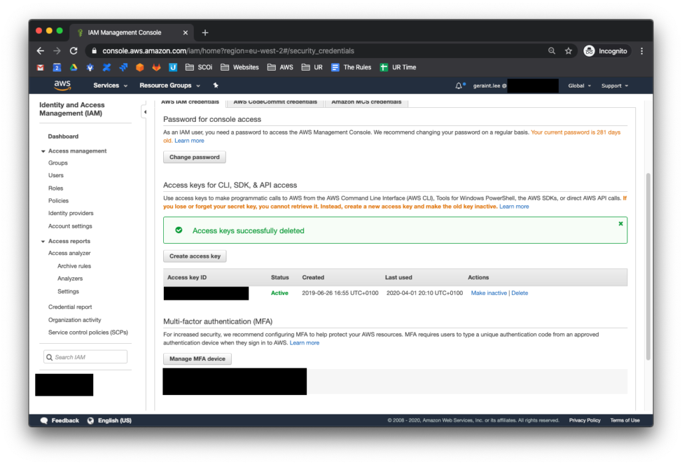This screenshot has height=465, width=682.
Task: Open UR Time bookmark
Action: (398, 67)
